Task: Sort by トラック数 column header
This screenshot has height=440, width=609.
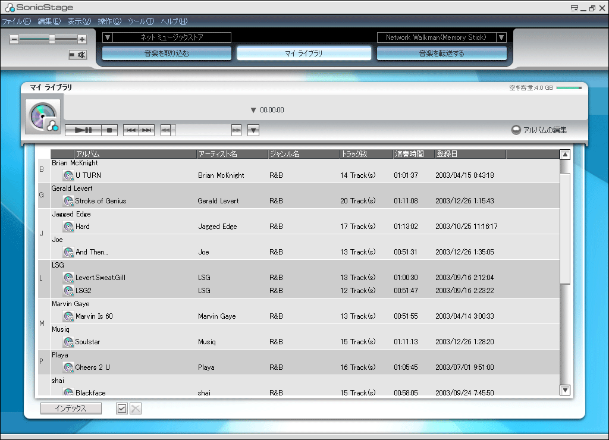Action: 366,154
